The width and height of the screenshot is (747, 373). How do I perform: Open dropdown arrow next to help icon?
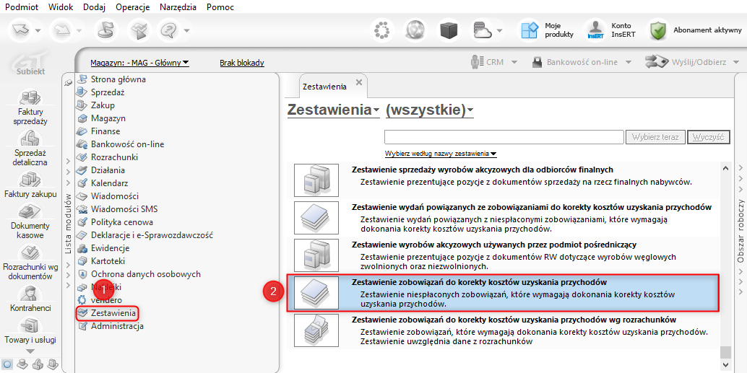coord(186,31)
